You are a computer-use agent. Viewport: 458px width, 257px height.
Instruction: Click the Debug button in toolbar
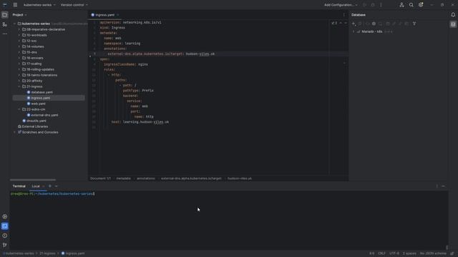373,5
